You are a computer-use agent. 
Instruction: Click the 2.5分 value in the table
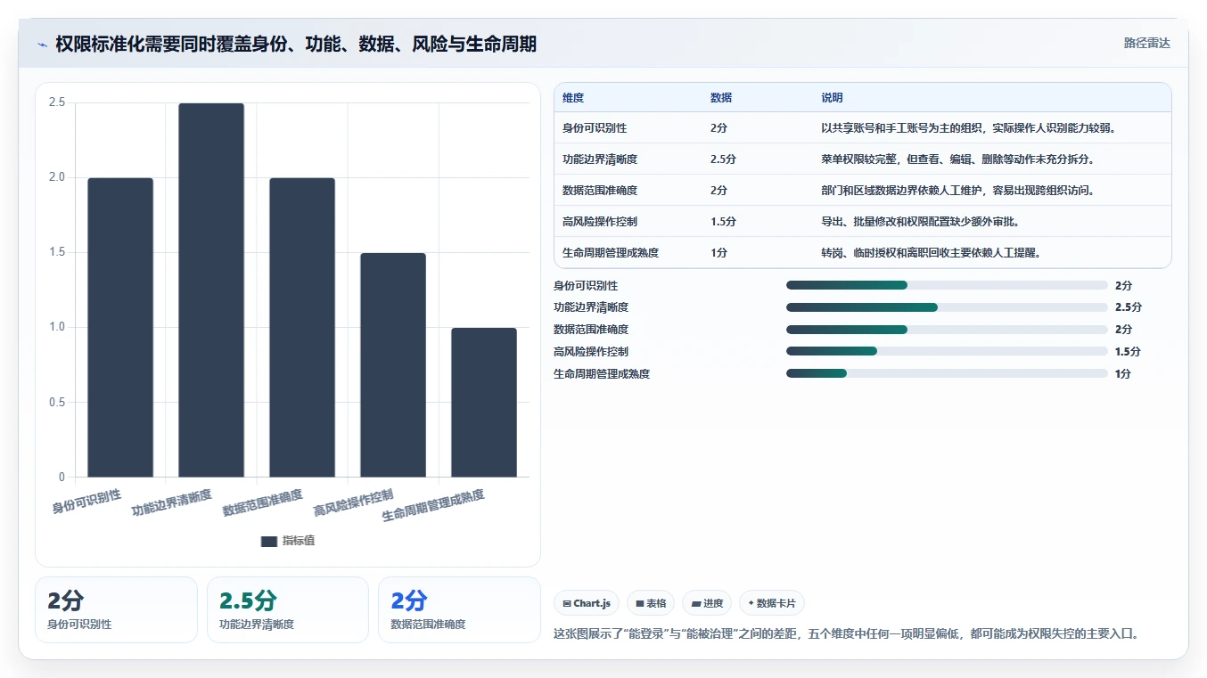pyautogui.click(x=724, y=159)
